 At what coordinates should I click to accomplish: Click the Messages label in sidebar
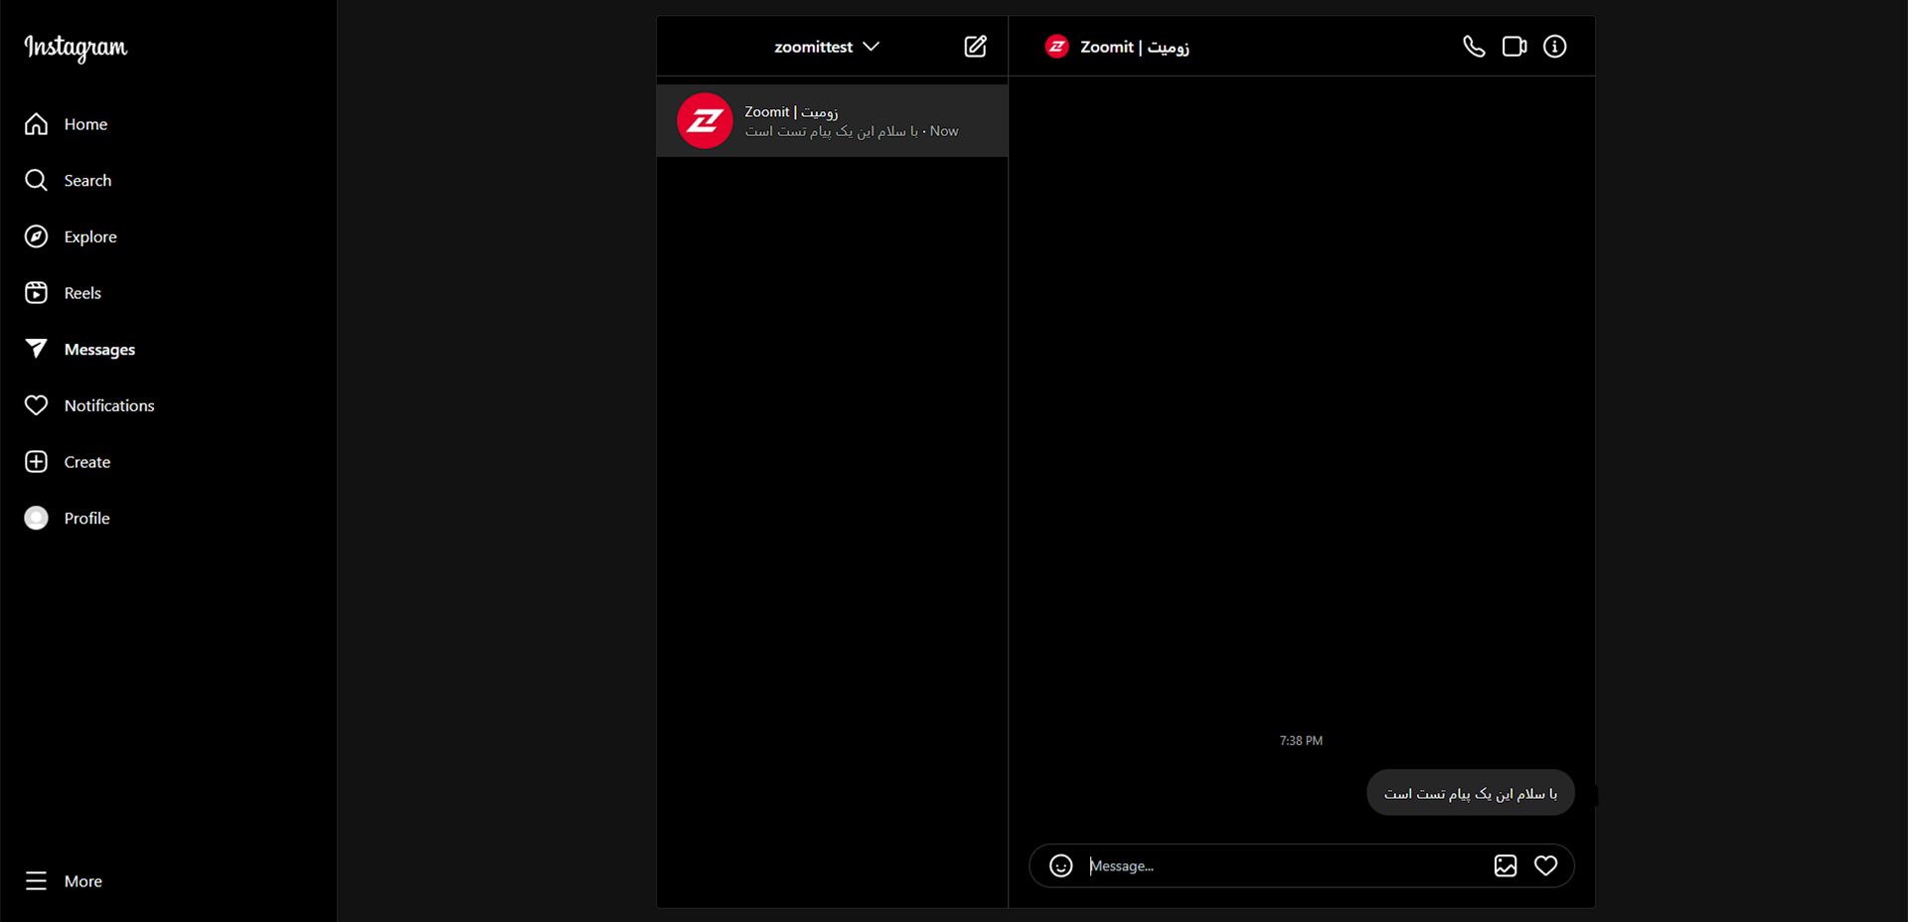pos(99,349)
